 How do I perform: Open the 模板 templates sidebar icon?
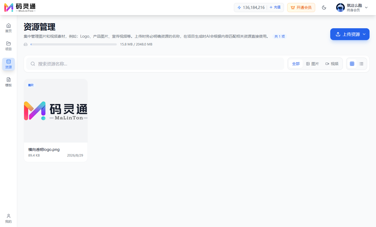pyautogui.click(x=9, y=82)
